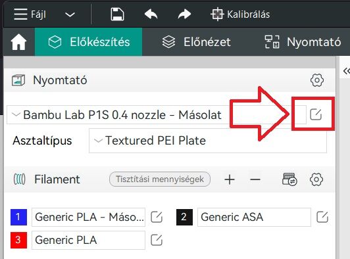Open the AMS filament sync icon
Screen dimensions: 350x259
(x=289, y=179)
